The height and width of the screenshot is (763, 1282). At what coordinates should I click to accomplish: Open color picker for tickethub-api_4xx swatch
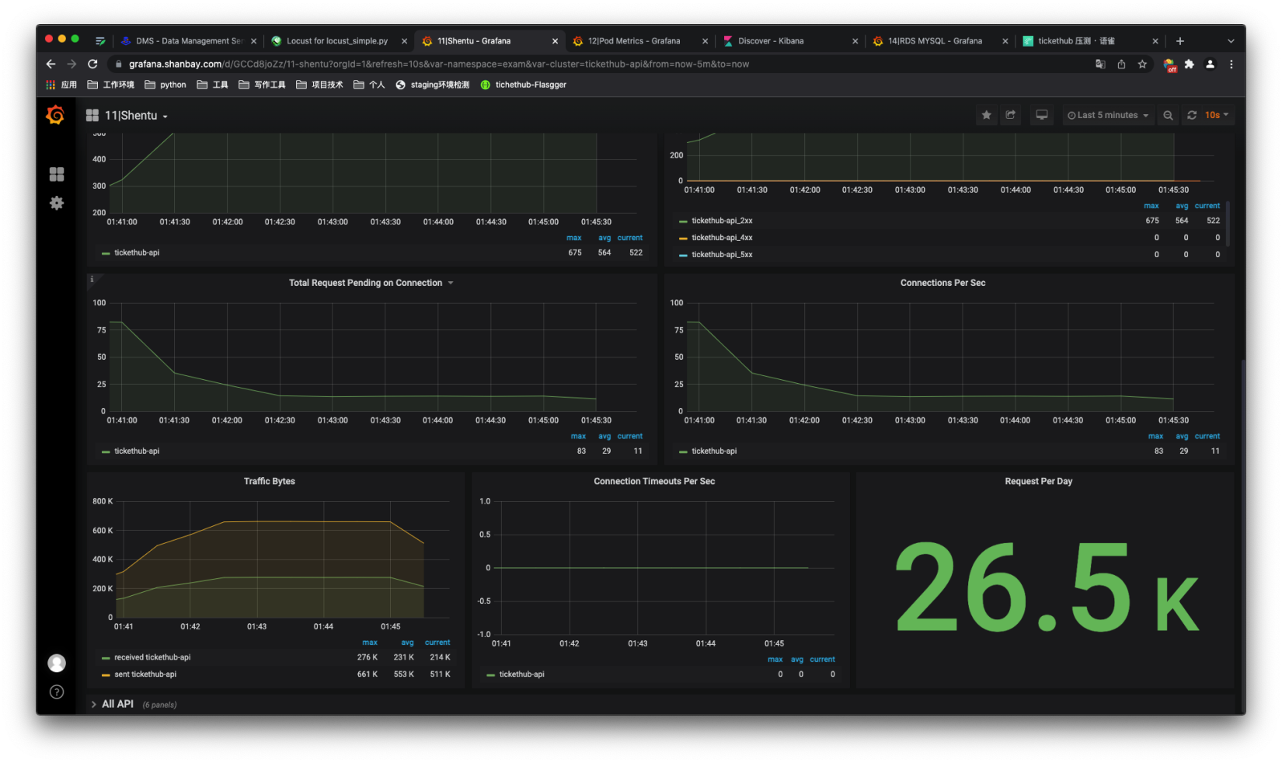(x=683, y=238)
